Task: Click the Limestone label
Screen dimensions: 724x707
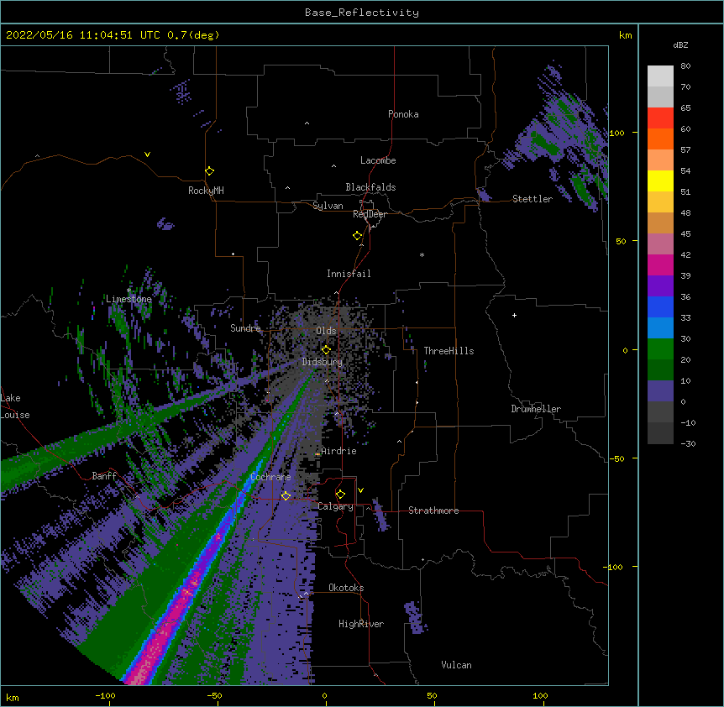Action: [x=129, y=299]
